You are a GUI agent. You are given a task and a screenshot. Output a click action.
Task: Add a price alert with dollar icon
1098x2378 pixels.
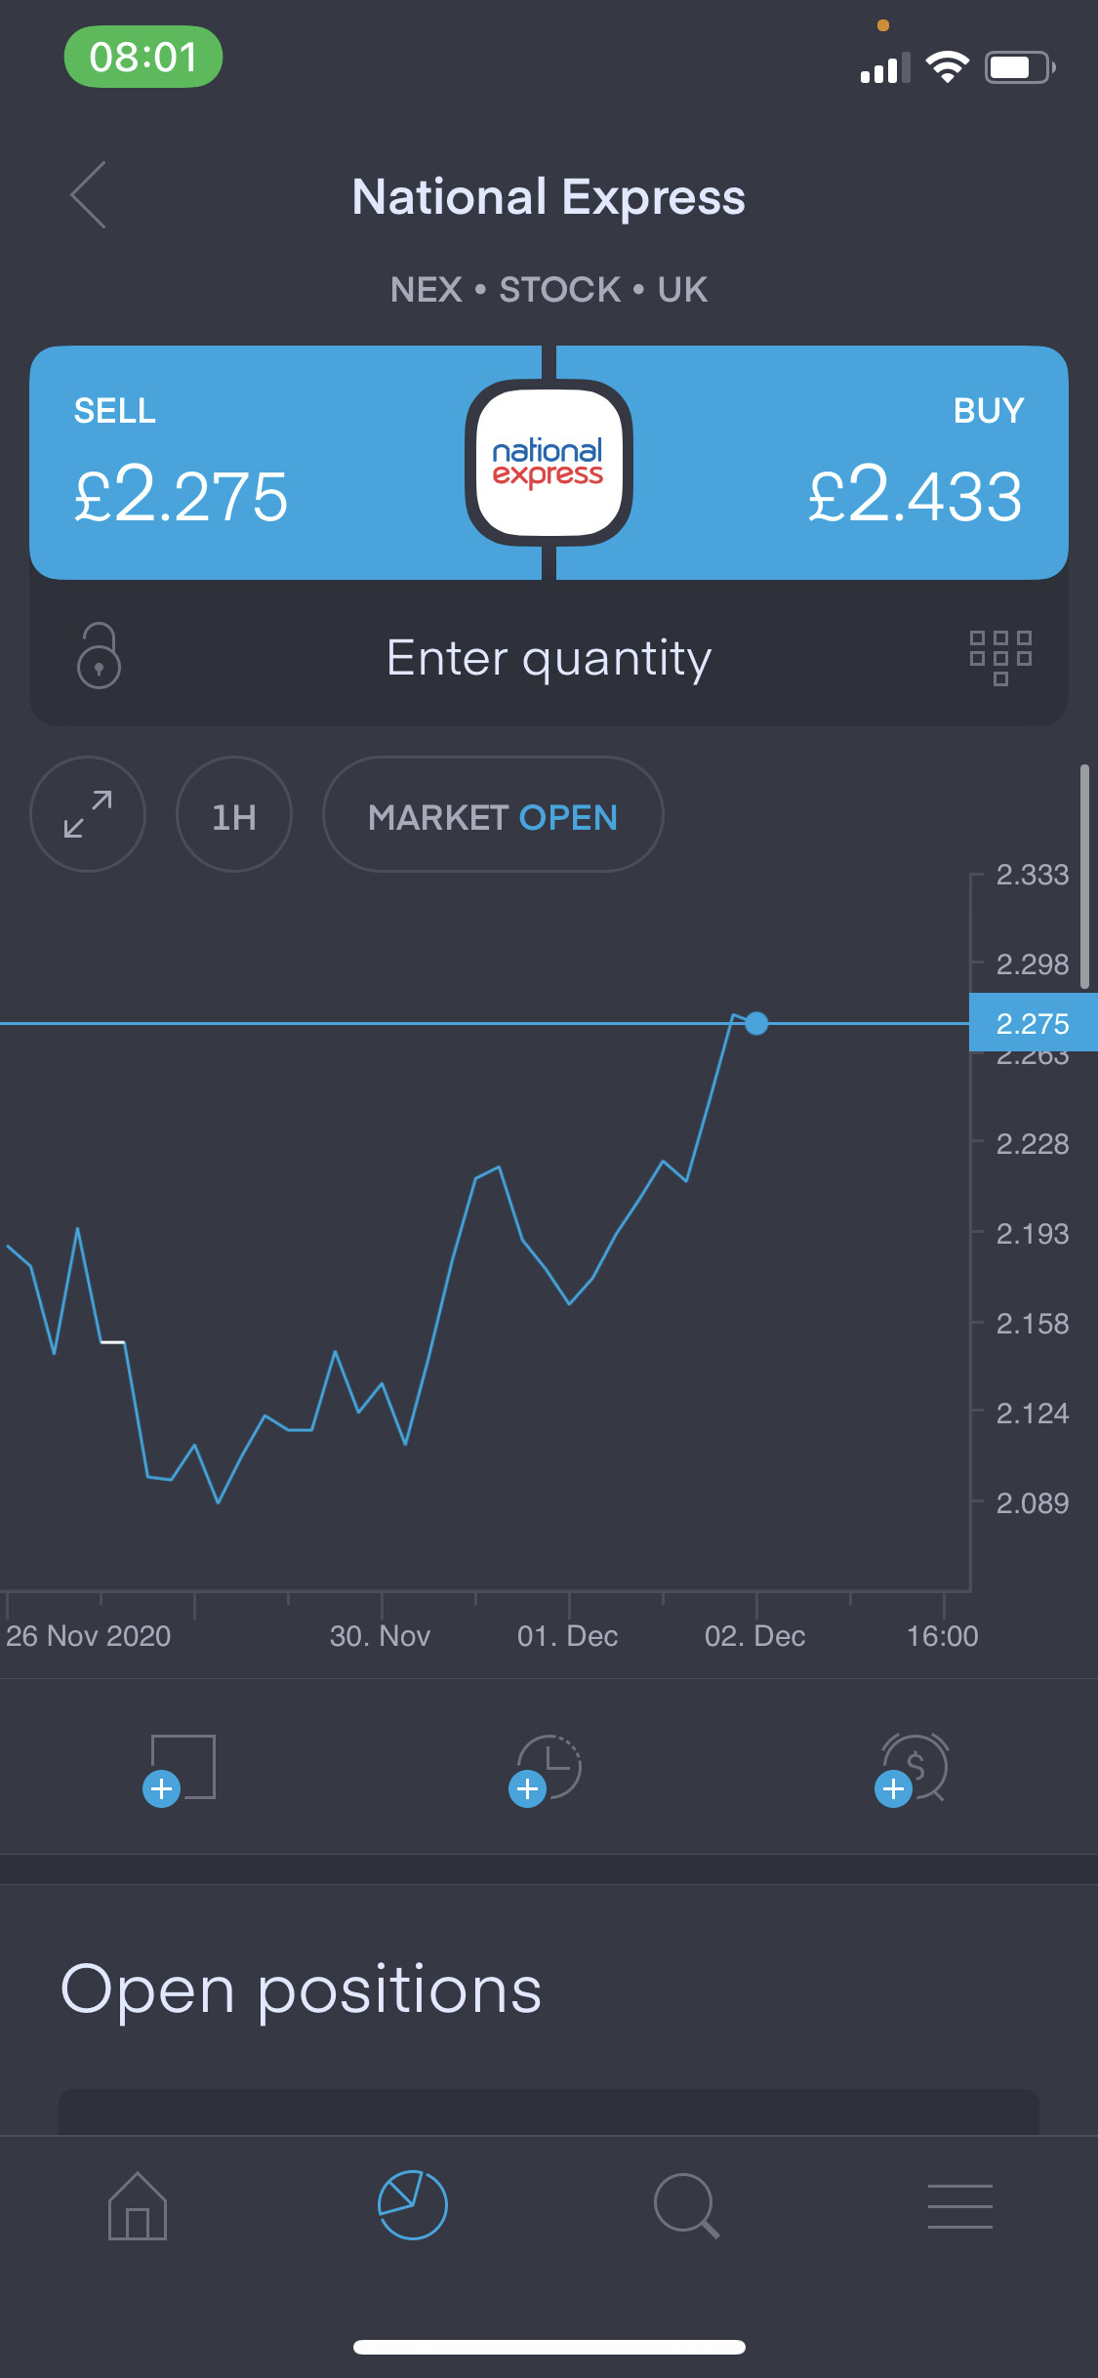913,1769
